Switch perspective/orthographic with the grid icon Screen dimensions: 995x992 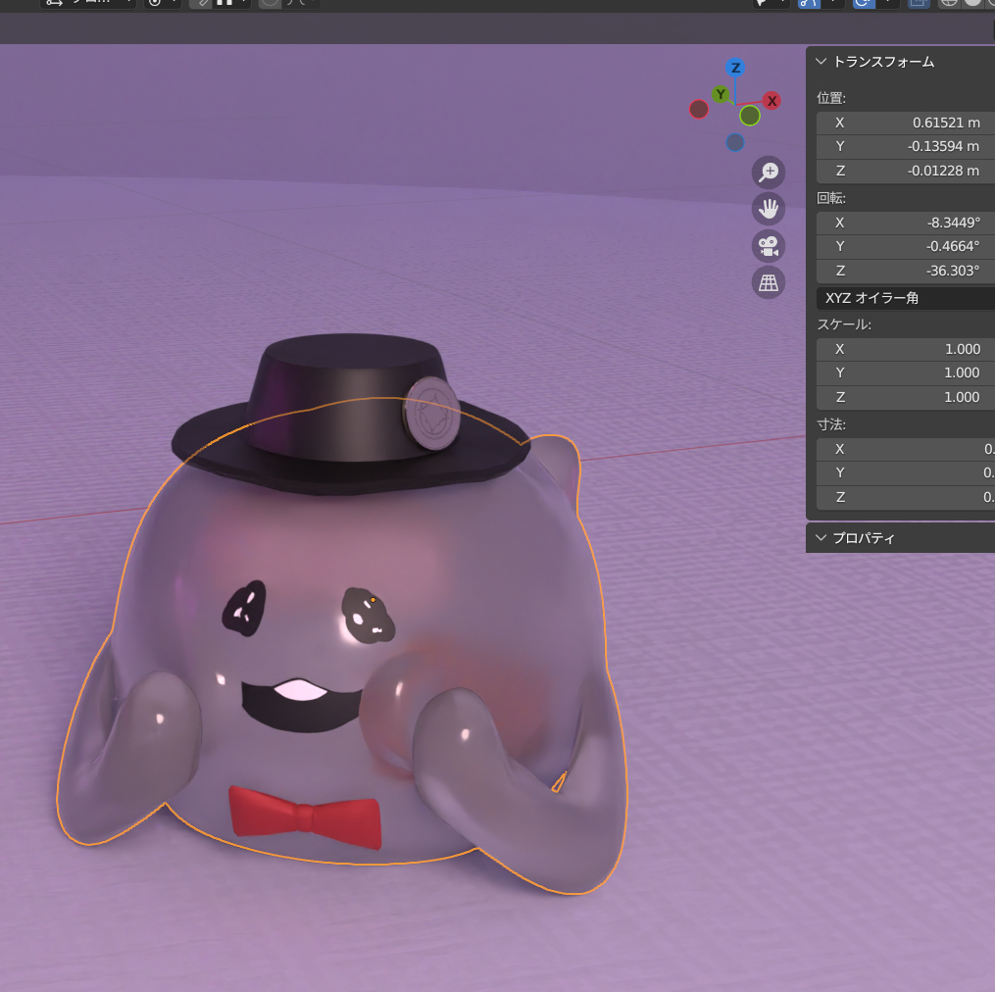click(x=768, y=282)
